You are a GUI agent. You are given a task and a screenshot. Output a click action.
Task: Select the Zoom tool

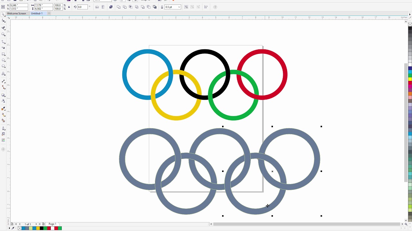tap(4, 34)
